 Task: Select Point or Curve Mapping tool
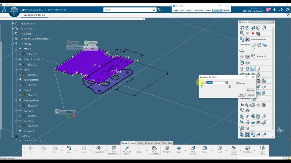[154, 150]
